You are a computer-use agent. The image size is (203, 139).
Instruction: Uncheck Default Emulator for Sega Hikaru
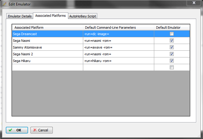[x=172, y=61]
